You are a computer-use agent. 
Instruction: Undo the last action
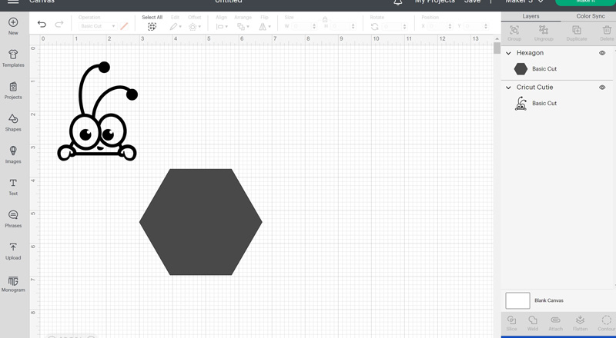click(x=42, y=25)
